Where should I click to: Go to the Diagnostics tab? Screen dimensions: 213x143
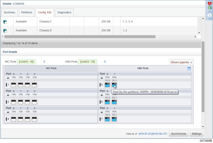(x=64, y=13)
